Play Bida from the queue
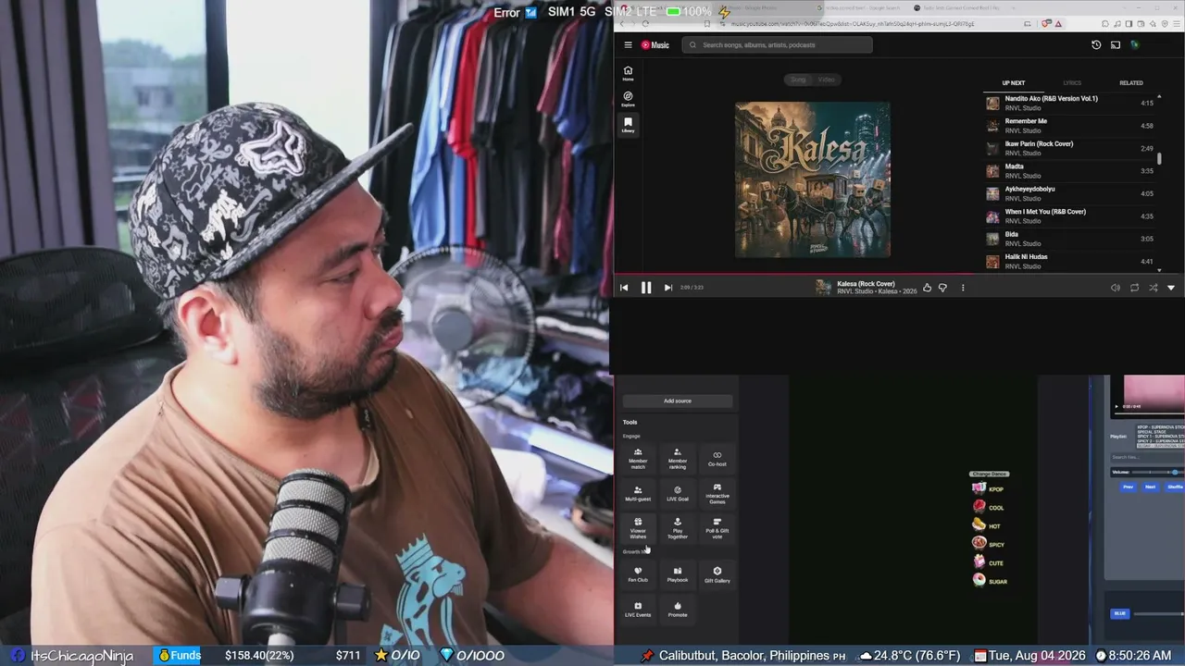Image resolution: width=1185 pixels, height=666 pixels. (x=1070, y=239)
